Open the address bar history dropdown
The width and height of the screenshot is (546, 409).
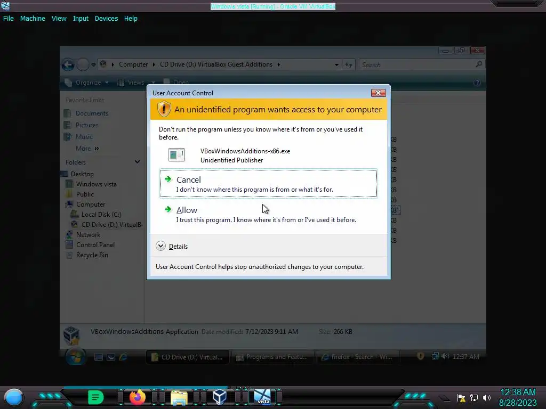tap(336, 64)
